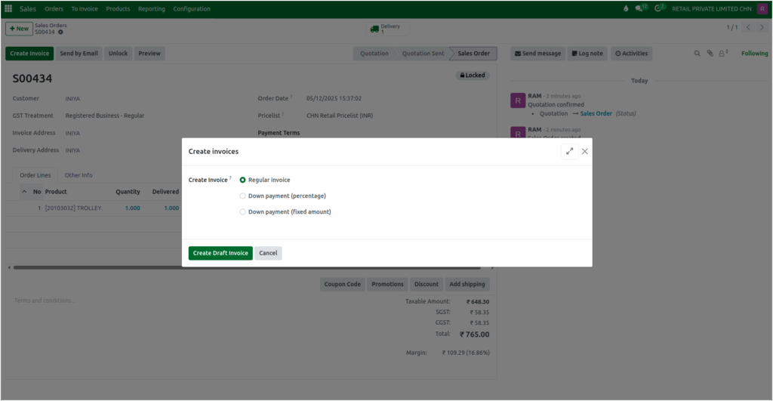Click the Quotation Sent status stage
Viewport: 773px width, 401px height.
423,54
